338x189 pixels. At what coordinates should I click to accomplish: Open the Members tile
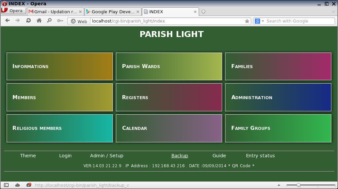(60, 97)
